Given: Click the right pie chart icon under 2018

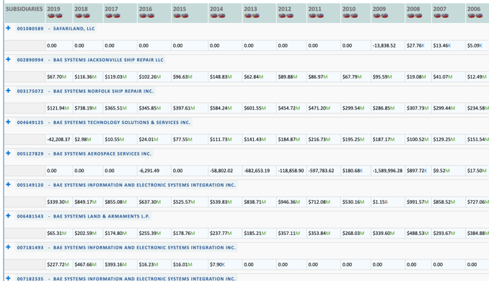Looking at the screenshot, I should click(x=87, y=16).
